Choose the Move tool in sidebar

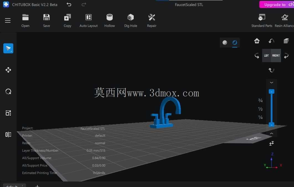coord(8,70)
